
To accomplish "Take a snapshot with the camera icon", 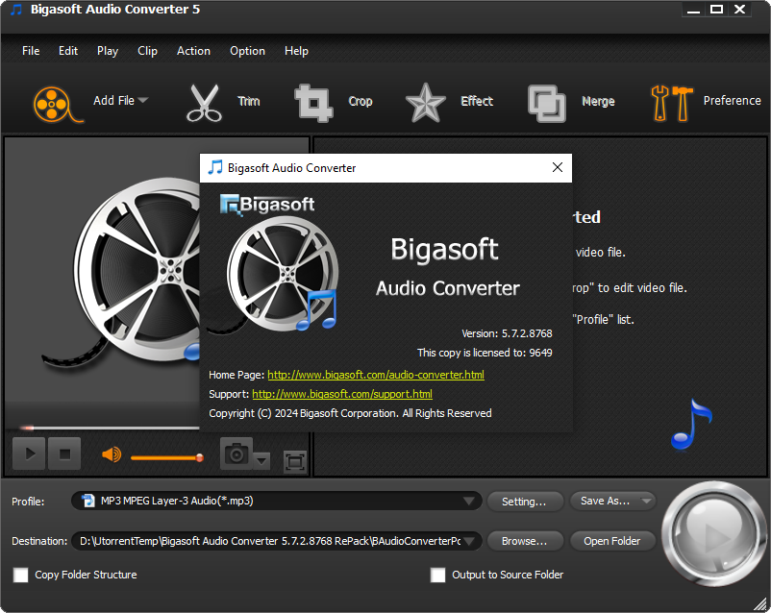I will click(236, 454).
